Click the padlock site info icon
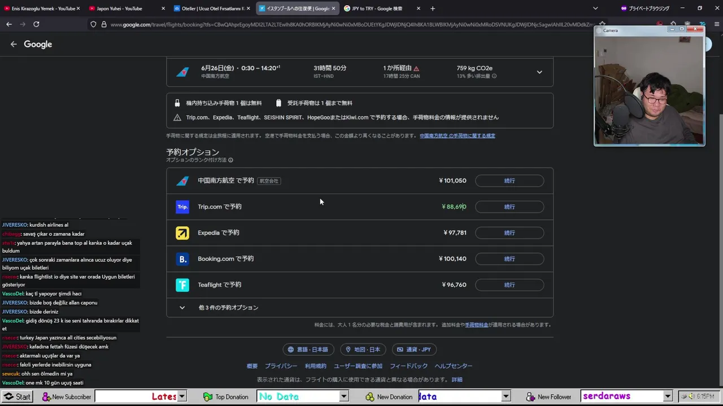 coord(104,24)
